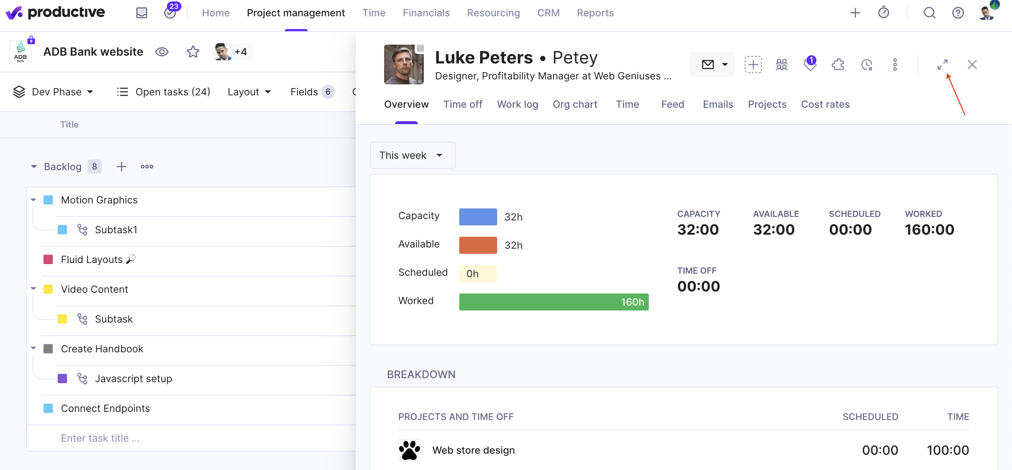Focus the Enter task title field
The width and height of the screenshot is (1012, 470).
click(x=191, y=438)
